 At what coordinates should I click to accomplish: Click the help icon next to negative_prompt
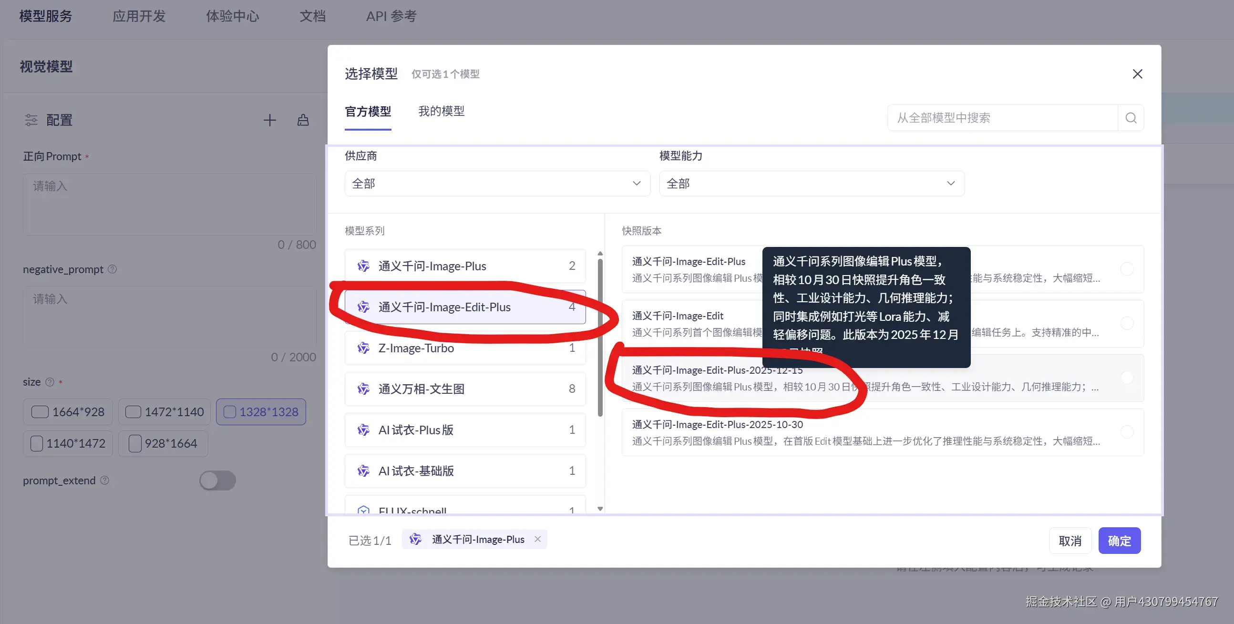point(113,269)
